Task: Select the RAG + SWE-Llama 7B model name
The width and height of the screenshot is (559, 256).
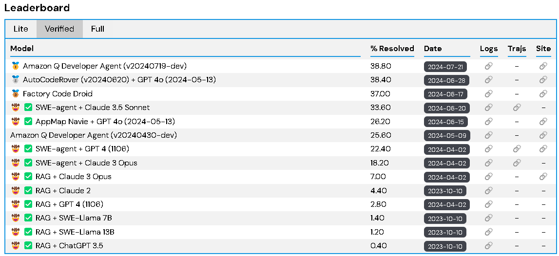Action: pyautogui.click(x=74, y=218)
